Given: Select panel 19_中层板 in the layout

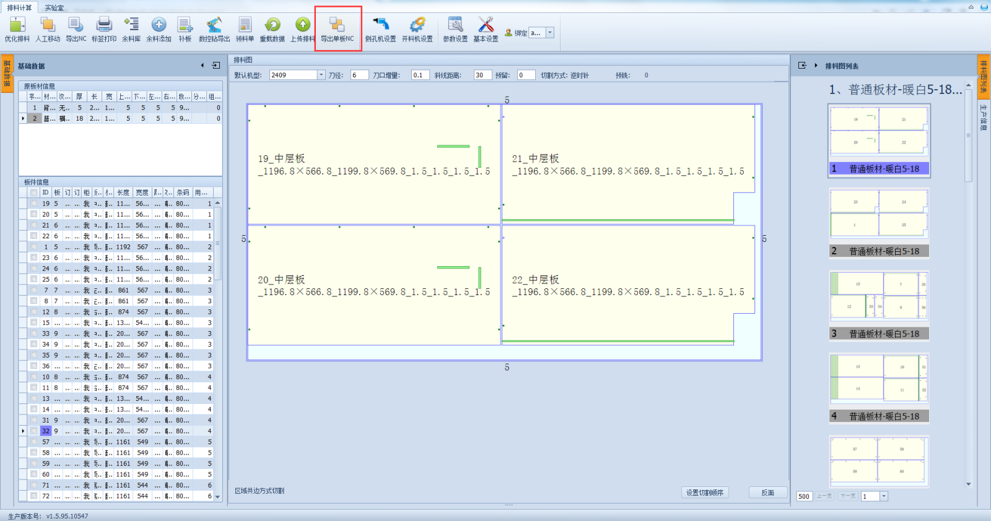Looking at the screenshot, I should 373,165.
